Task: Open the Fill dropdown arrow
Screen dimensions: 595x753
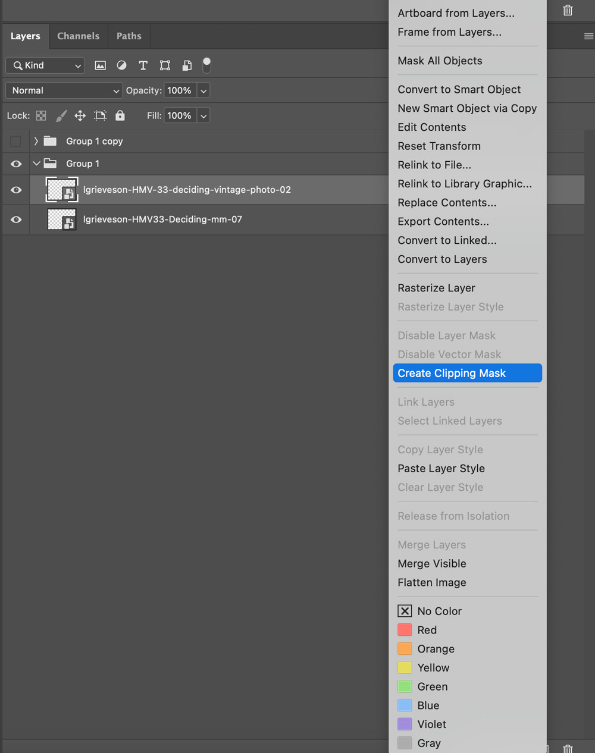Action: click(203, 116)
